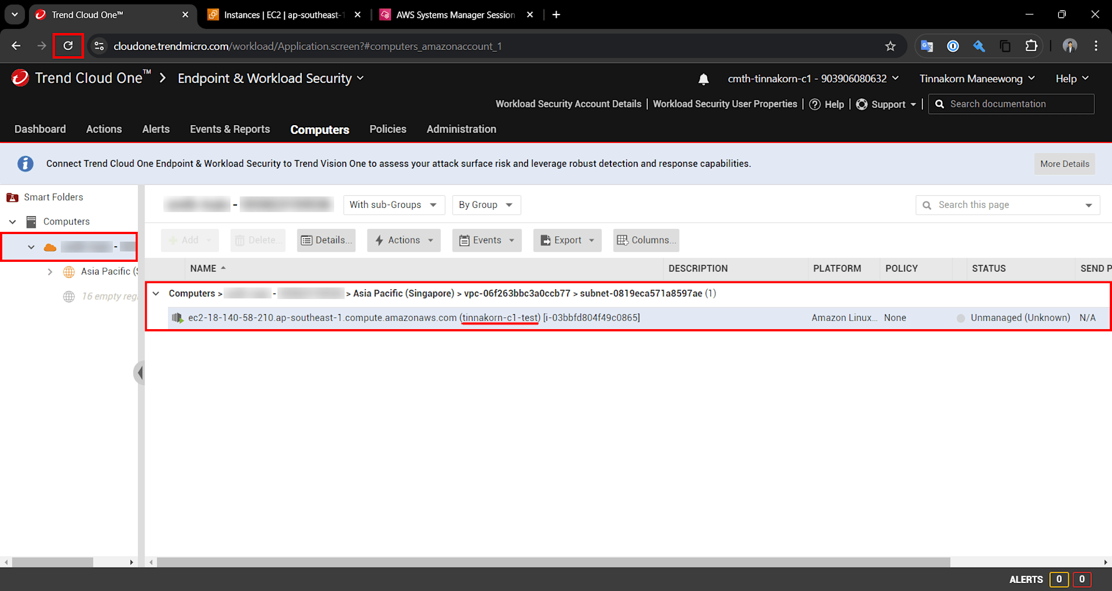The height and width of the screenshot is (591, 1112).
Task: Click in Search documentation field
Action: click(x=1011, y=104)
